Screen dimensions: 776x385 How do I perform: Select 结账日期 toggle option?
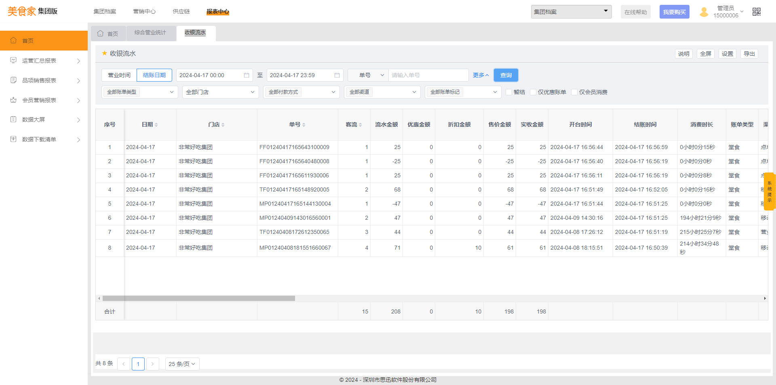click(x=154, y=75)
